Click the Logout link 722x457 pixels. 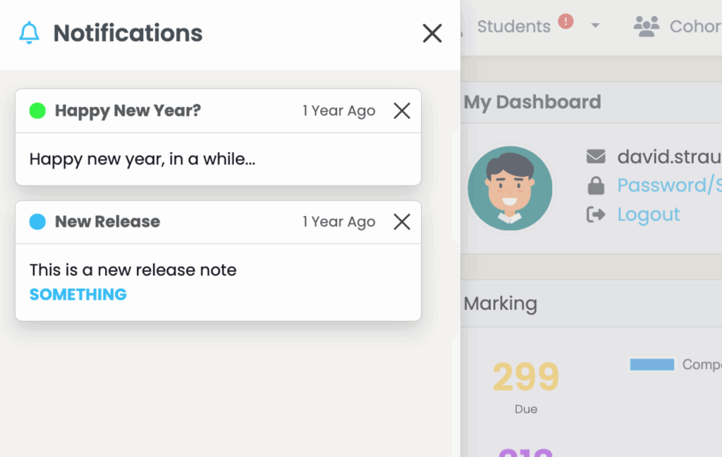tap(649, 214)
